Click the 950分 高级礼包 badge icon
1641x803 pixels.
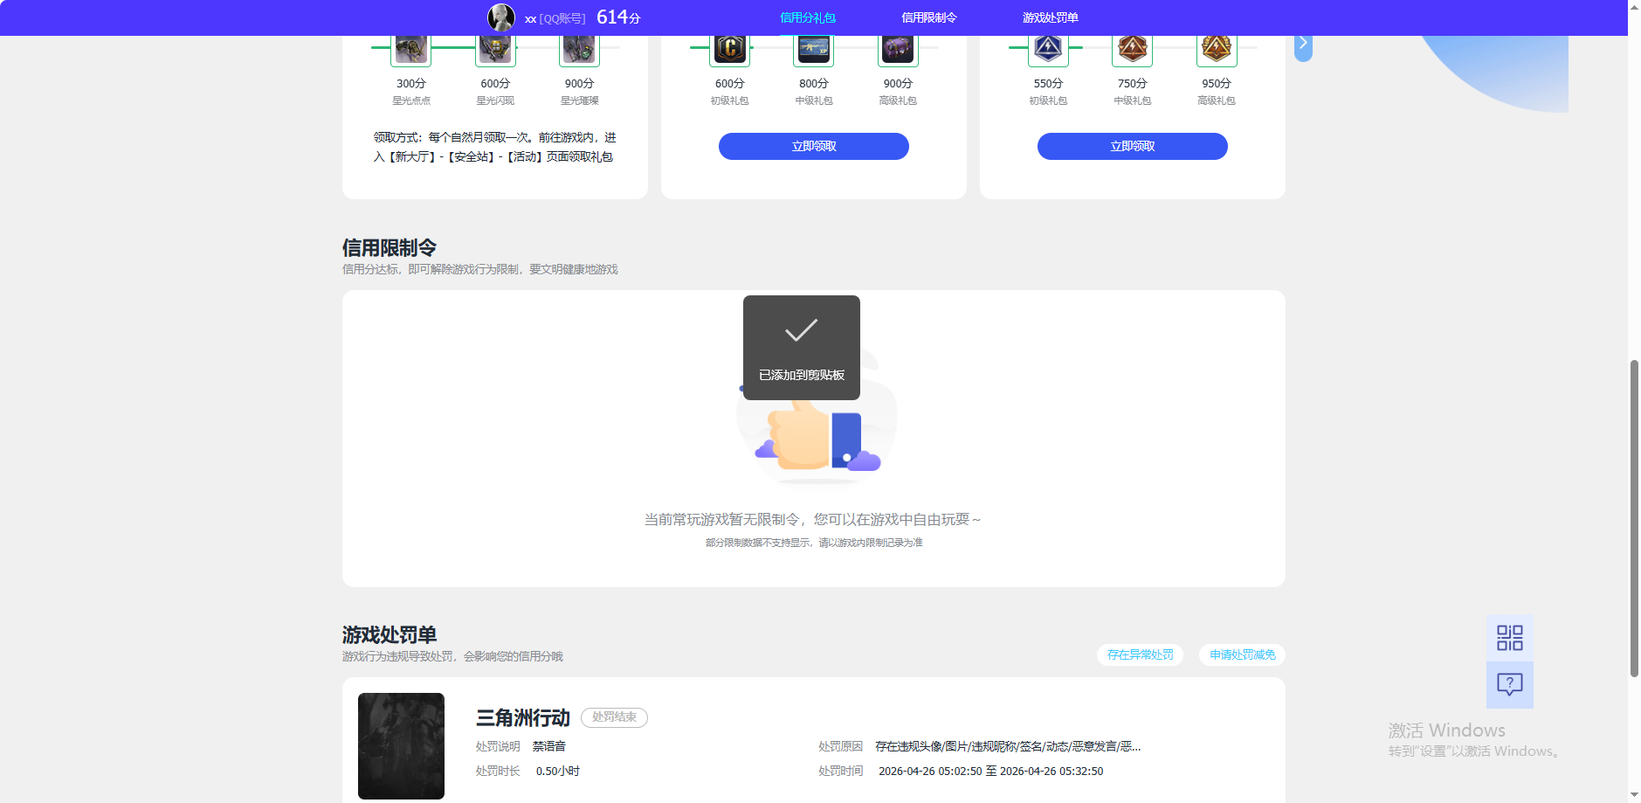coord(1217,50)
